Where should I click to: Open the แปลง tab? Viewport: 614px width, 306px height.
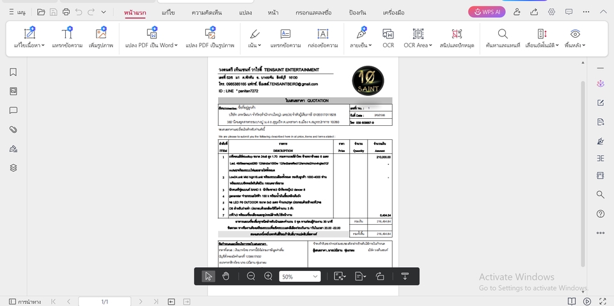click(x=245, y=13)
